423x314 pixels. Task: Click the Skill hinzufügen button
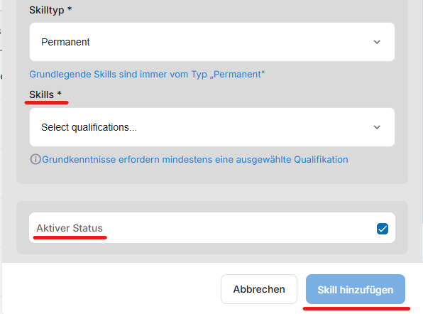click(x=356, y=289)
